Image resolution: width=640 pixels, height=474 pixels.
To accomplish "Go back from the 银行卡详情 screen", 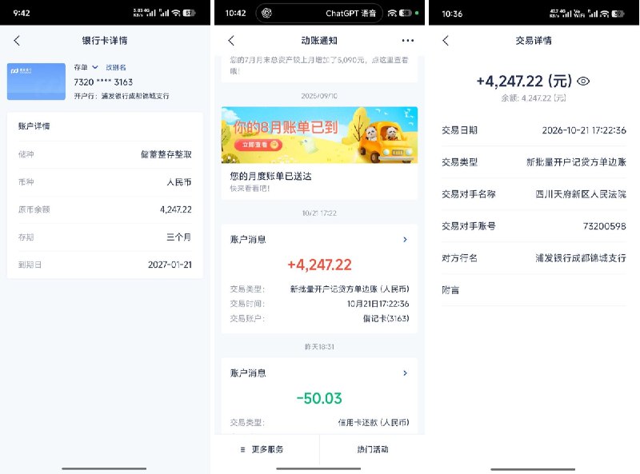I will [16, 41].
